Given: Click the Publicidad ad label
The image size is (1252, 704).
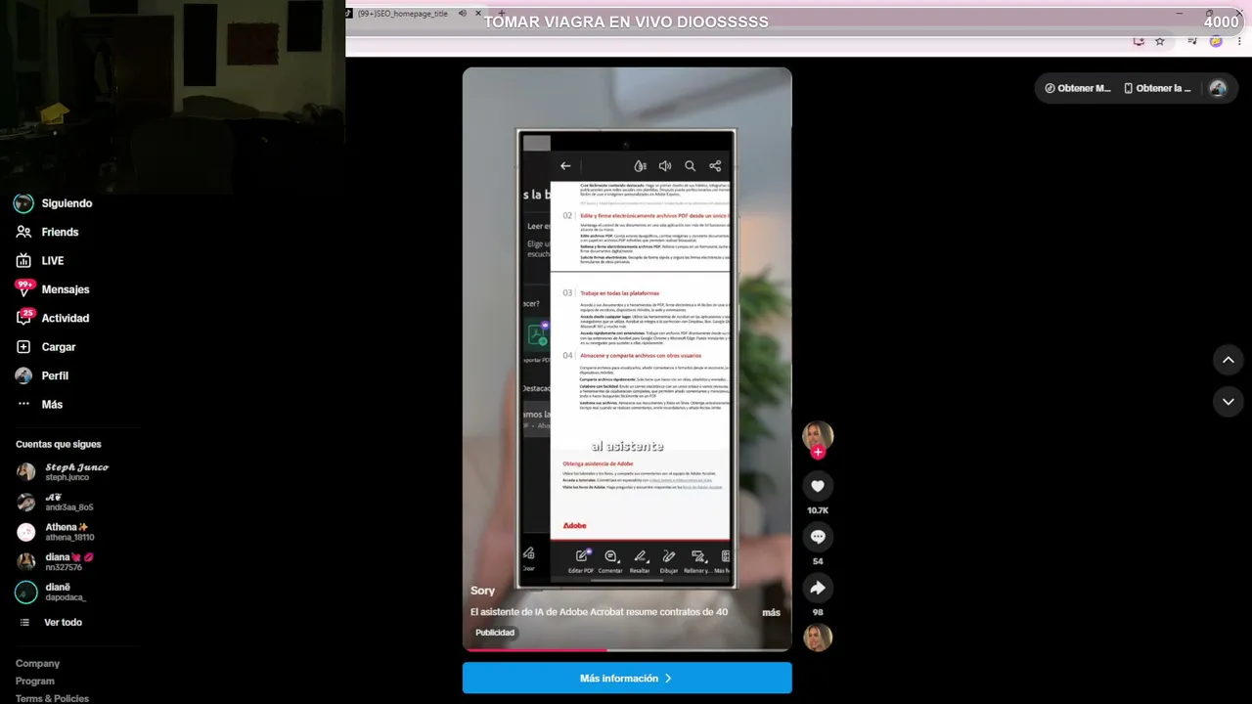Looking at the screenshot, I should 495,633.
